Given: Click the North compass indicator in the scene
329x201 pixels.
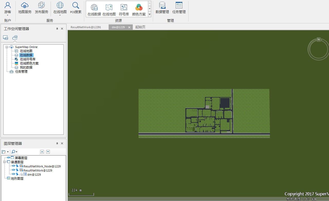Looking at the screenshot, I should coord(319,40).
